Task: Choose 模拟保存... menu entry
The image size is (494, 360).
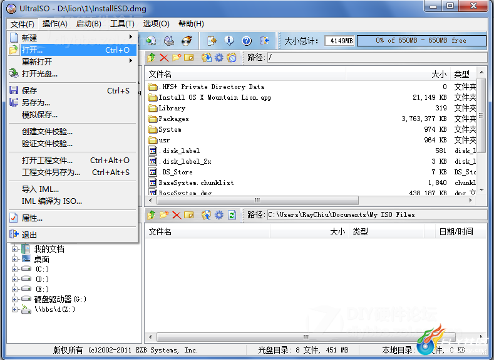Action: [x=73, y=115]
